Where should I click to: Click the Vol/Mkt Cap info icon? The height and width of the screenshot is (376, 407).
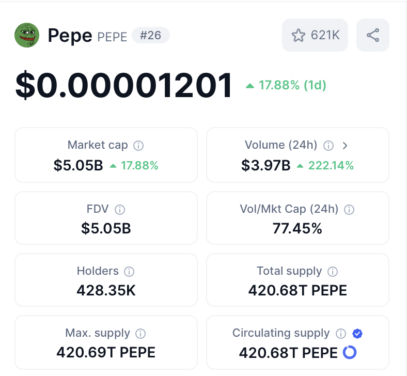point(349,210)
